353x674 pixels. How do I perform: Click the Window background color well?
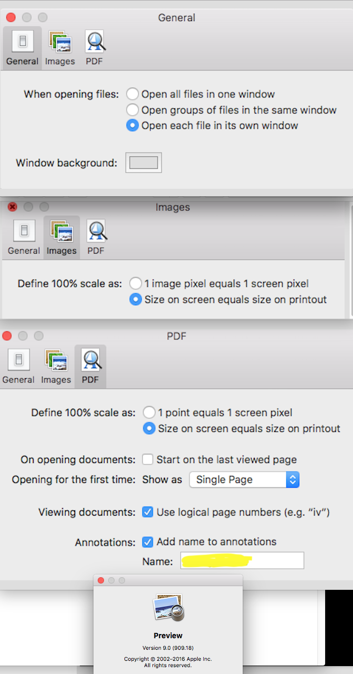(143, 163)
